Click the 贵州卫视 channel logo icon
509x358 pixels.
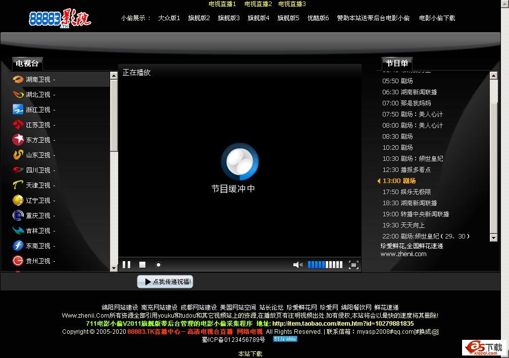click(x=18, y=261)
